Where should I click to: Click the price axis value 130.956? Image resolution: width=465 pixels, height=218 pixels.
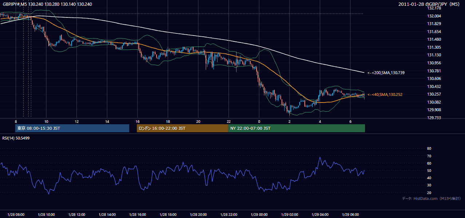click(x=434, y=63)
